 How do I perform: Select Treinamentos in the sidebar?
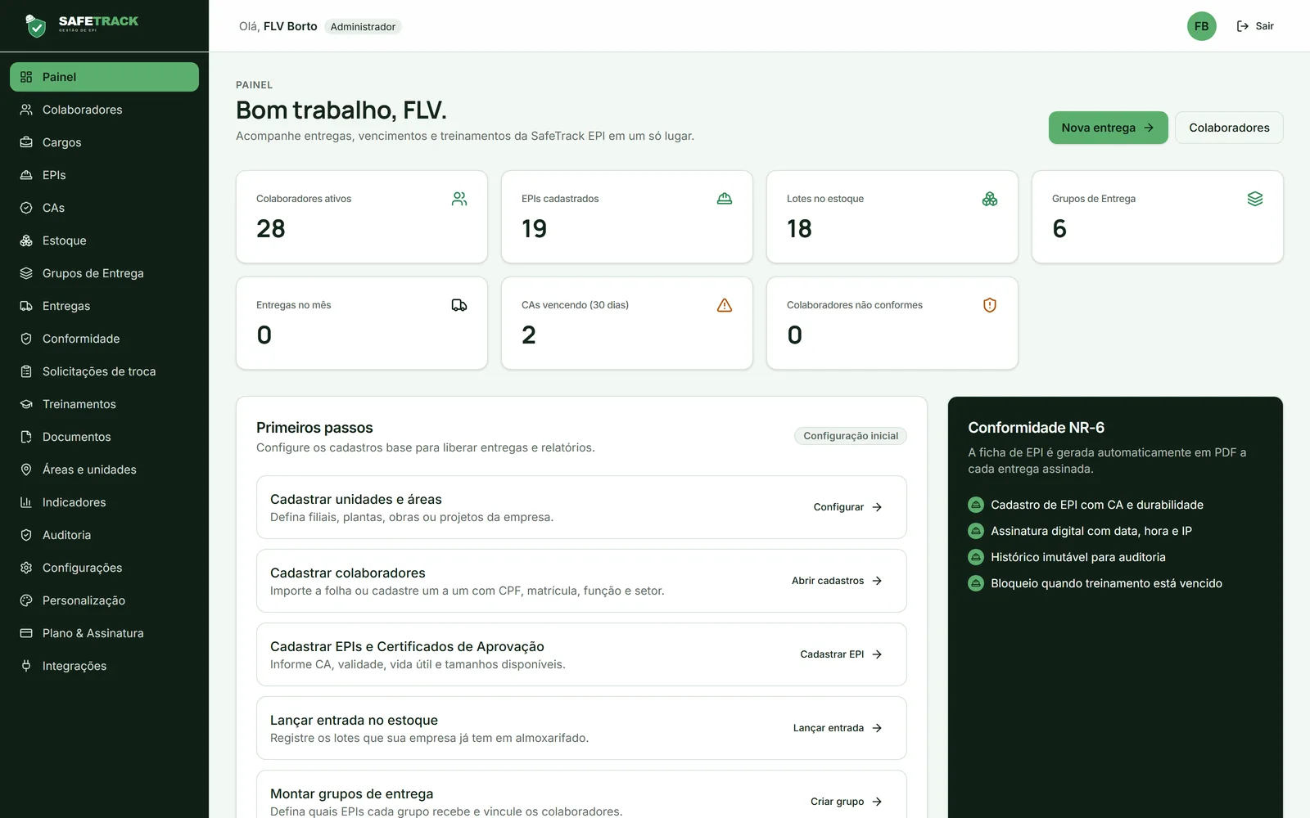(104, 404)
